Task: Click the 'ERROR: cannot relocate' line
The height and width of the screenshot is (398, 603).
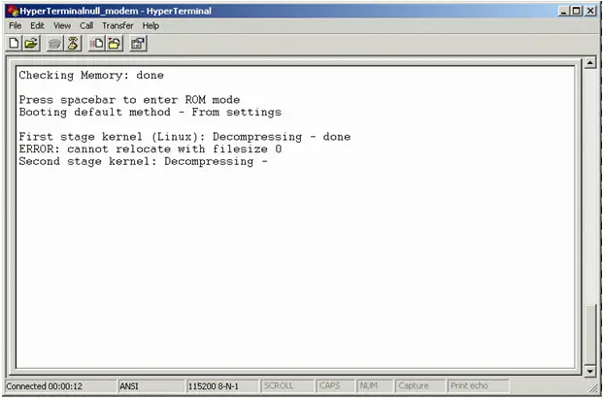Action: coord(151,149)
